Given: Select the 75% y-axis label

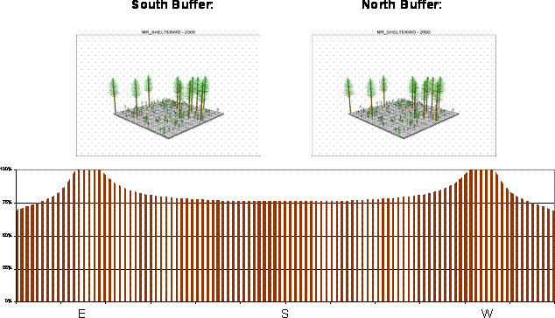Looking at the screenshot, I should point(7,203).
